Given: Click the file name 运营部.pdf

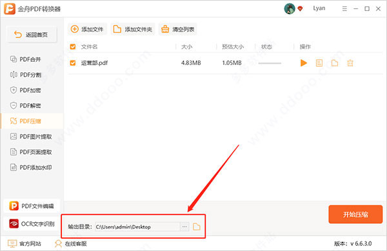Looking at the screenshot, I should (94, 63).
